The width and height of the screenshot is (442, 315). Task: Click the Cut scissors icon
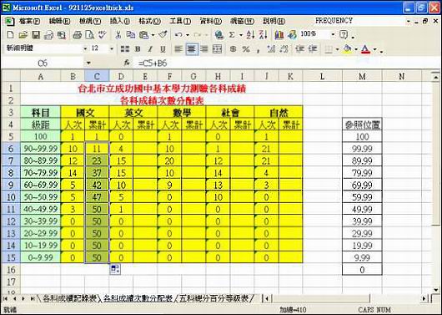point(118,35)
